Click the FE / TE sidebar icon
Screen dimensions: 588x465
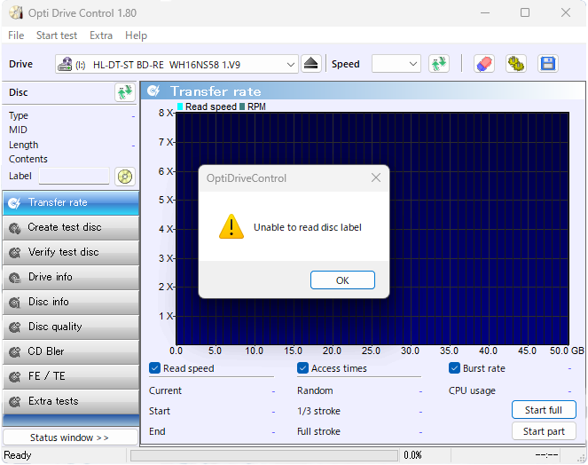pos(15,377)
